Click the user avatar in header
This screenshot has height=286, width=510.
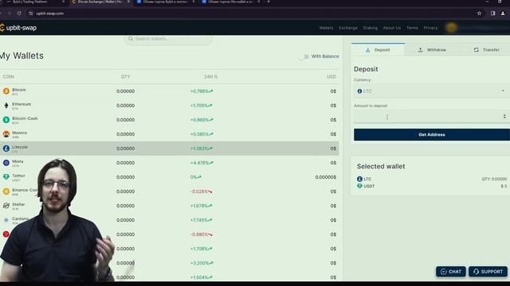point(451,28)
